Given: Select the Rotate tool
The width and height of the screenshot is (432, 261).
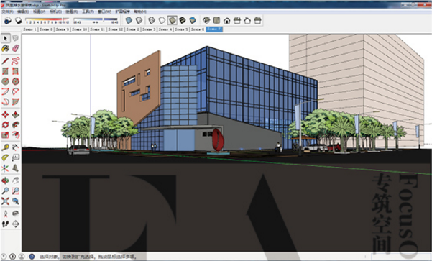Looking at the screenshot, I should click(x=5, y=124).
